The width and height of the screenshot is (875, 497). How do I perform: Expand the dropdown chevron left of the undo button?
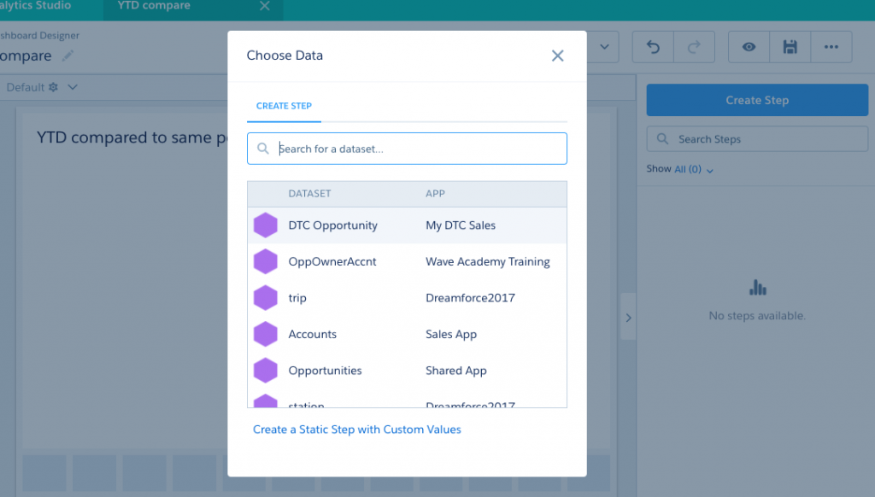pos(603,47)
